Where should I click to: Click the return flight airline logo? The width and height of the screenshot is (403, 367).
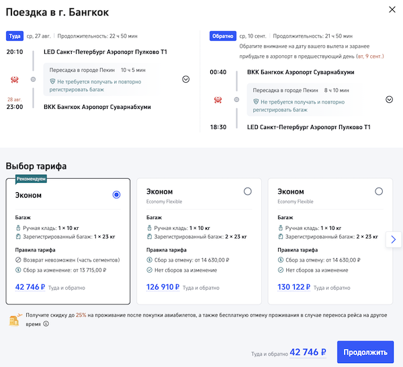pyautogui.click(x=218, y=100)
